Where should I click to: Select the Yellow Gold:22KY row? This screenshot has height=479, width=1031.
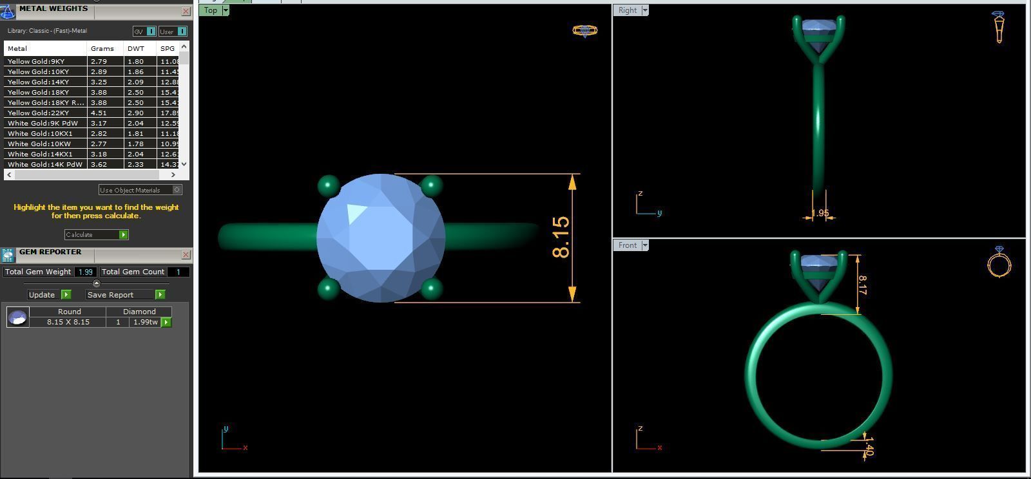tap(92, 113)
